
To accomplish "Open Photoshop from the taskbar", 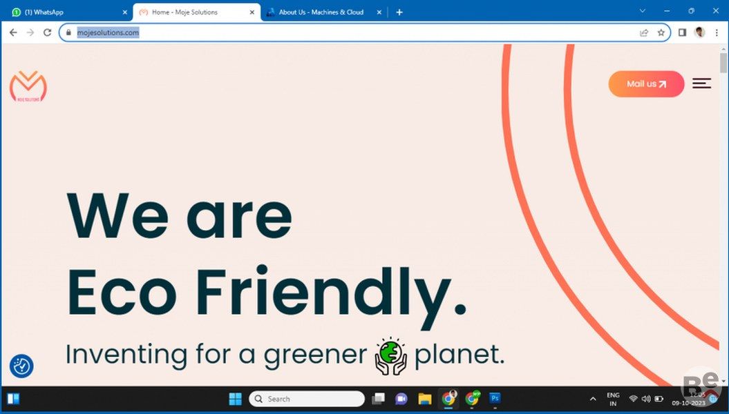I will click(x=495, y=399).
